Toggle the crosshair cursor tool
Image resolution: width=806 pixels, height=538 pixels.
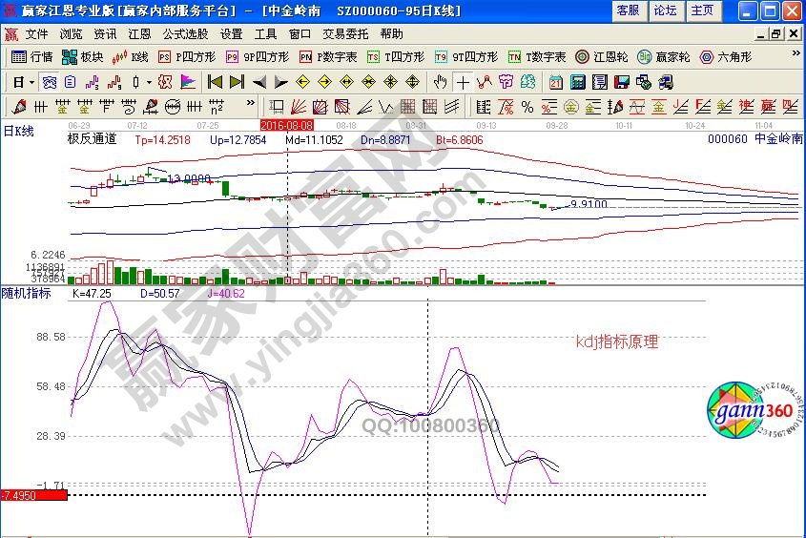(464, 81)
